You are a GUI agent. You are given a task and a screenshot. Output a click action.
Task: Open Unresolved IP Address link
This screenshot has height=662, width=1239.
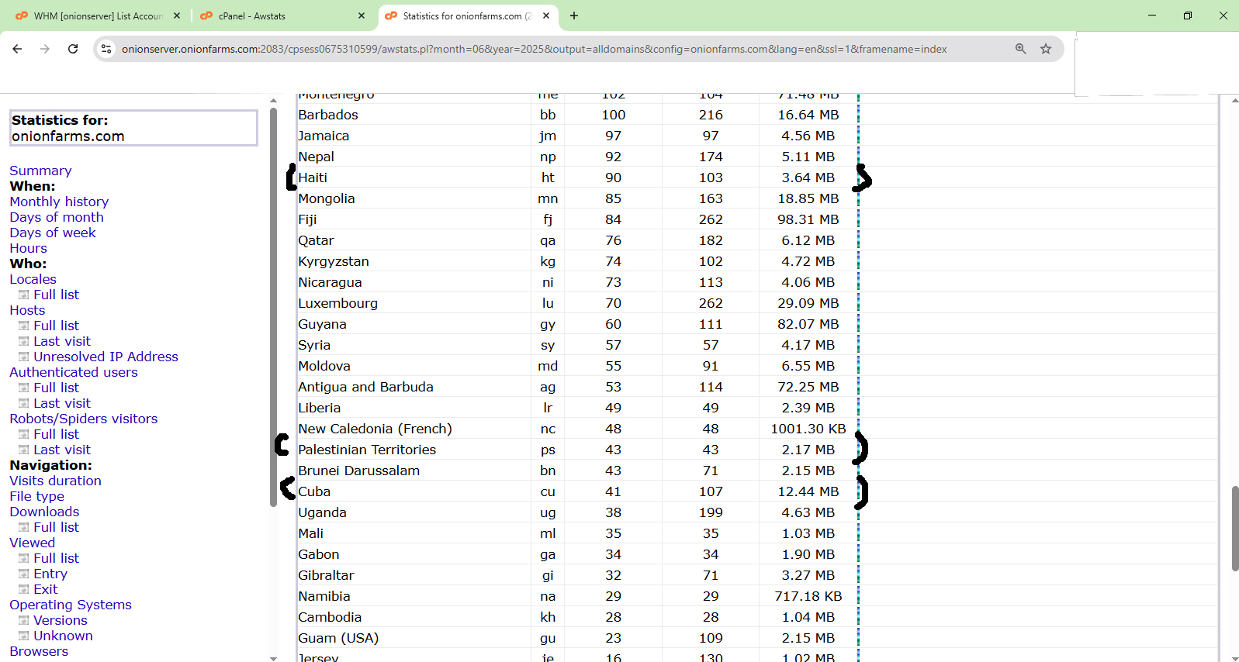coord(106,357)
